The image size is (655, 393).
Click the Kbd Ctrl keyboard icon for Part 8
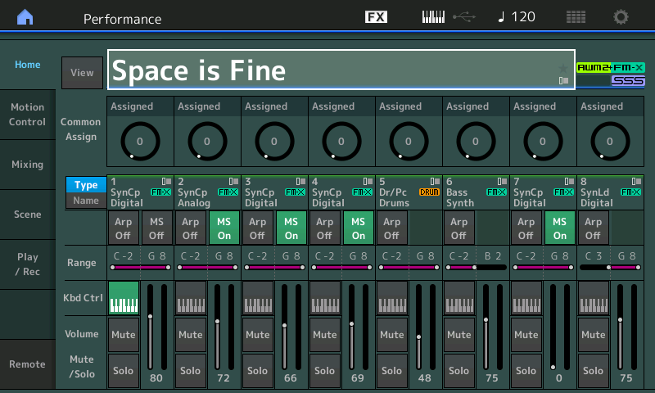pyautogui.click(x=593, y=298)
